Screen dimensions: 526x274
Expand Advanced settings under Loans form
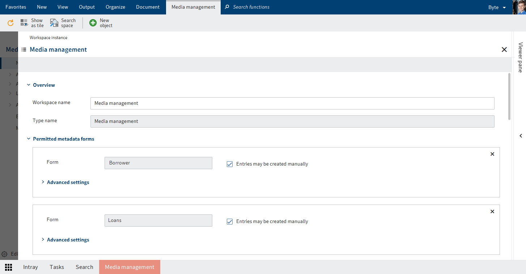coord(65,240)
